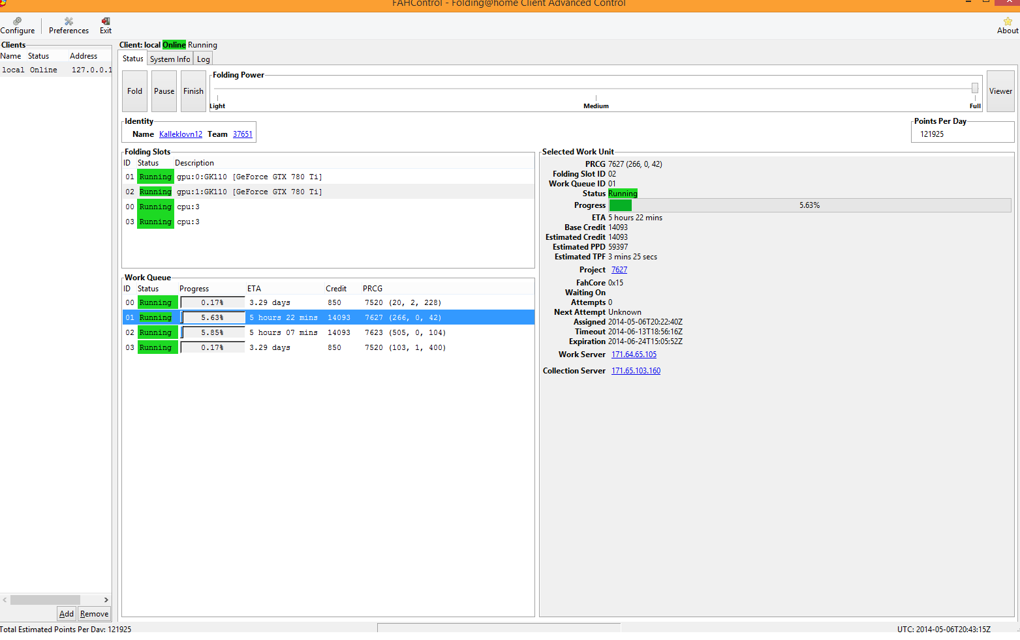Click the Expiration value 2014-06-24T15:05:52Z
The width and height of the screenshot is (1020, 640).
click(x=645, y=342)
